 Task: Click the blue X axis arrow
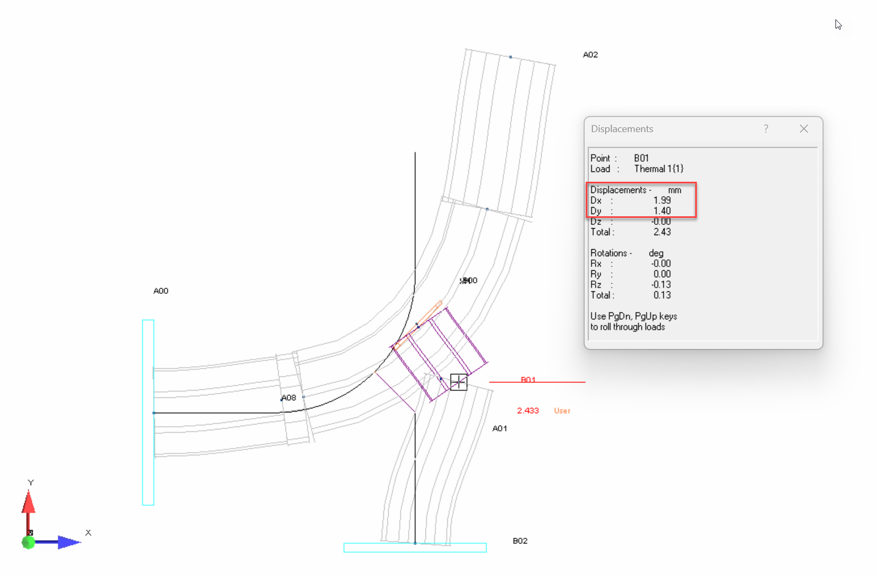point(69,542)
